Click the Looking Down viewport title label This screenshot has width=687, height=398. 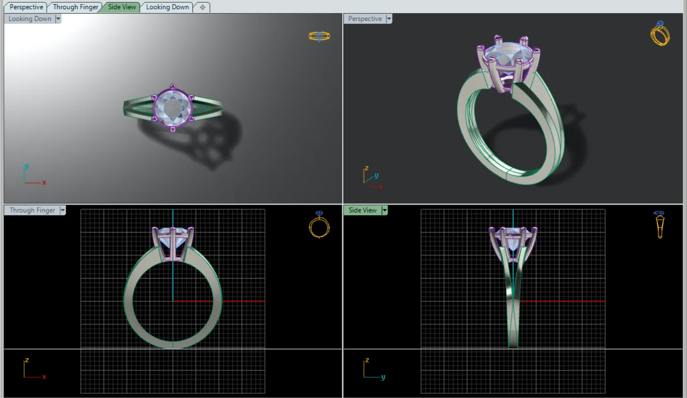tap(30, 19)
